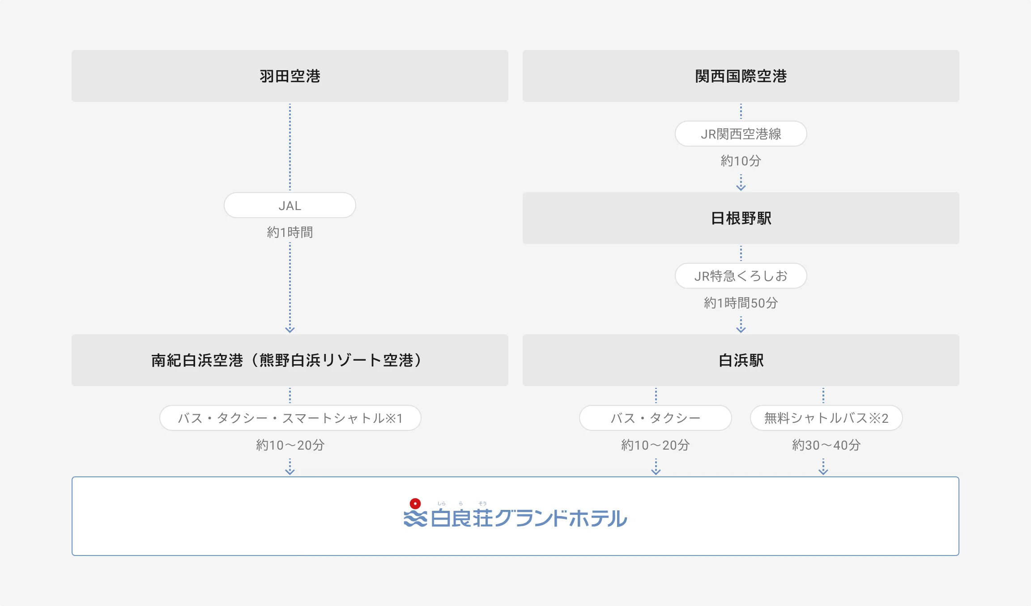This screenshot has height=606, width=1031.
Task: Select the 関西国際空港 heading box
Action: [741, 76]
